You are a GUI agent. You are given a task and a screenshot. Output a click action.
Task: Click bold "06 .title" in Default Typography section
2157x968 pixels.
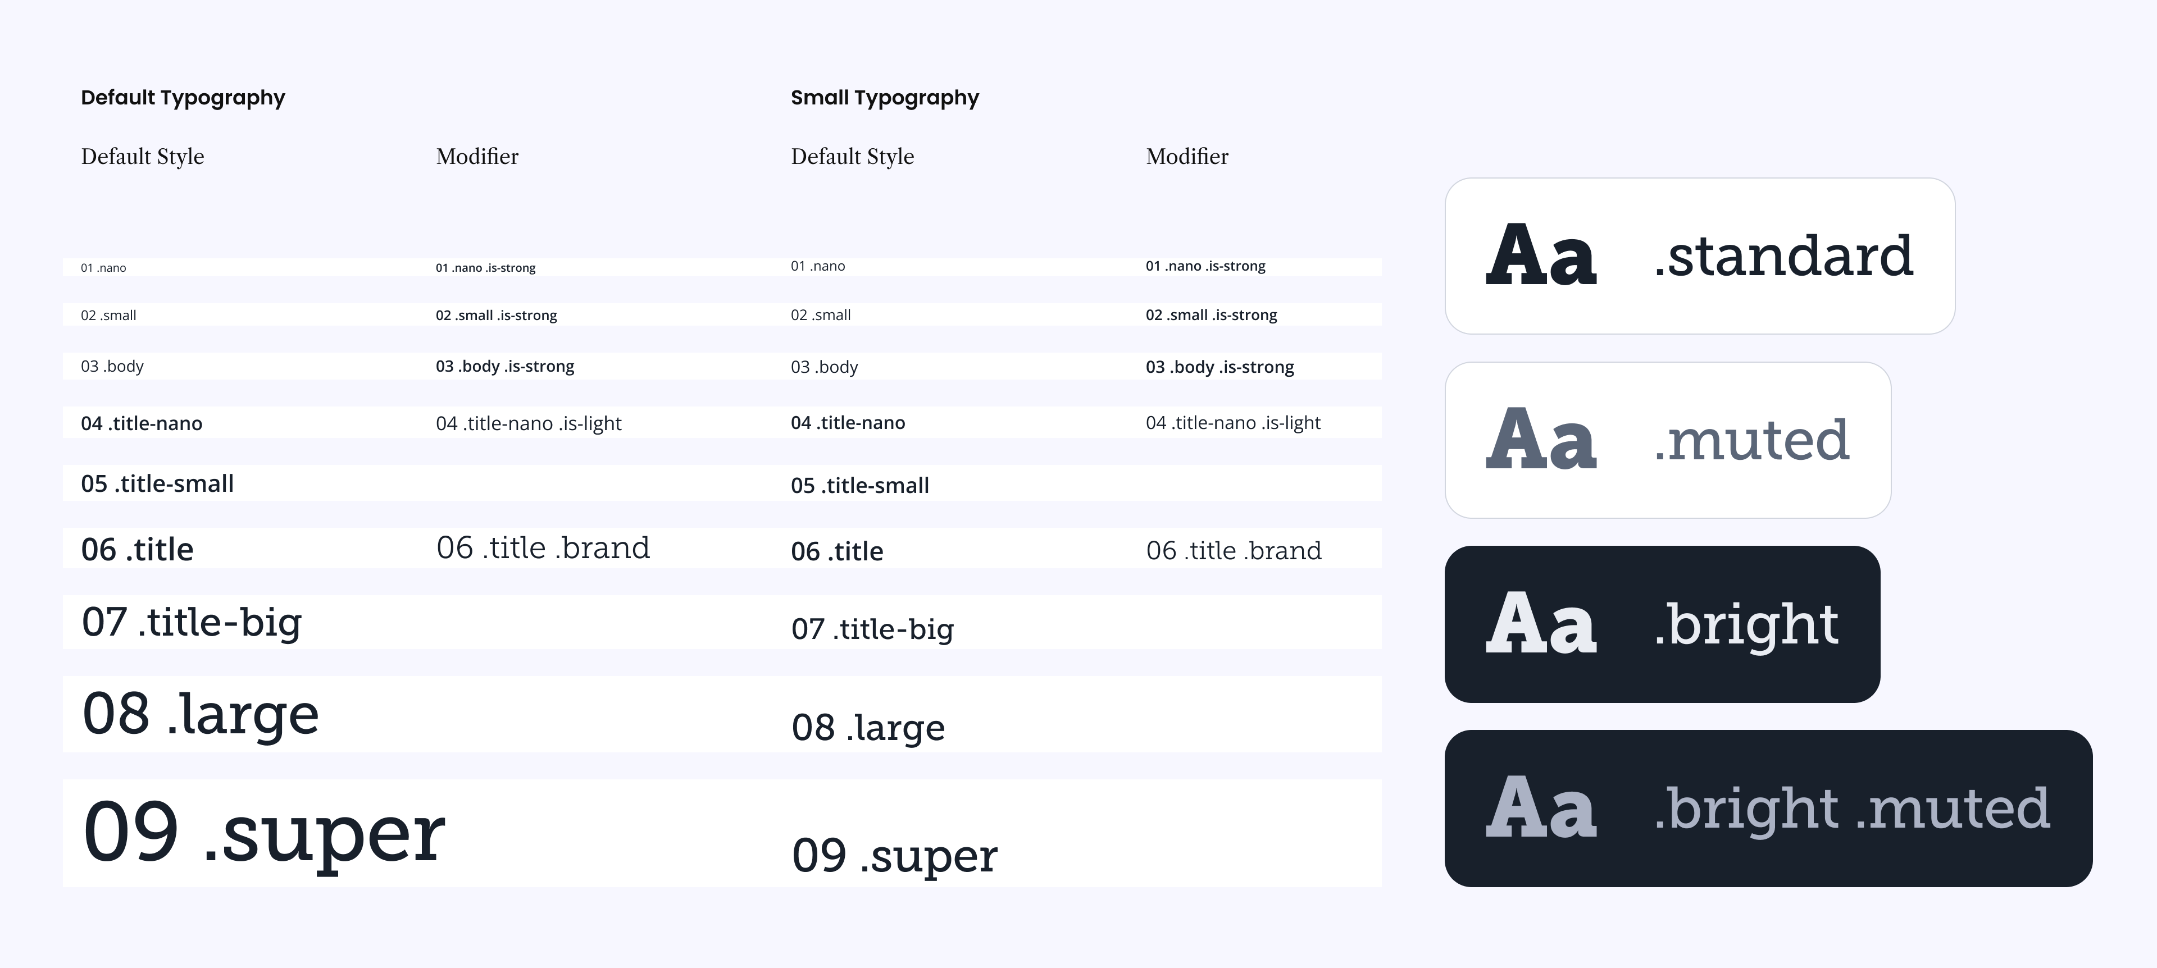[x=137, y=550]
